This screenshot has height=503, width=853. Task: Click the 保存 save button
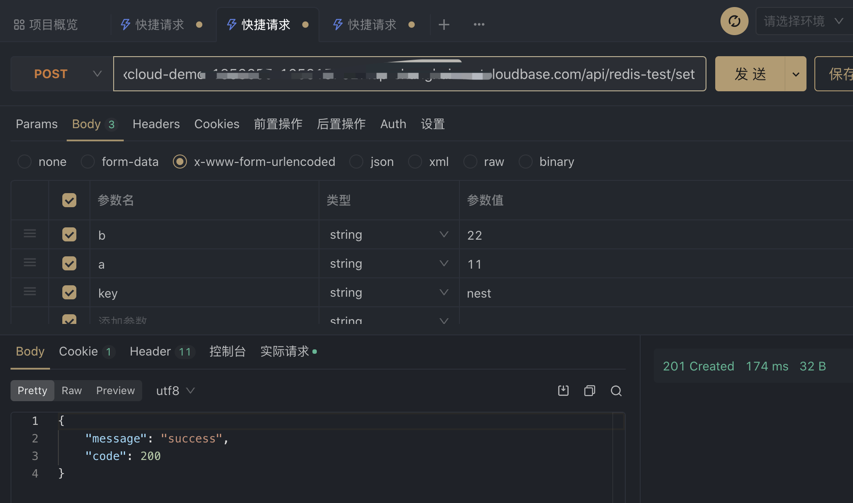pyautogui.click(x=835, y=74)
